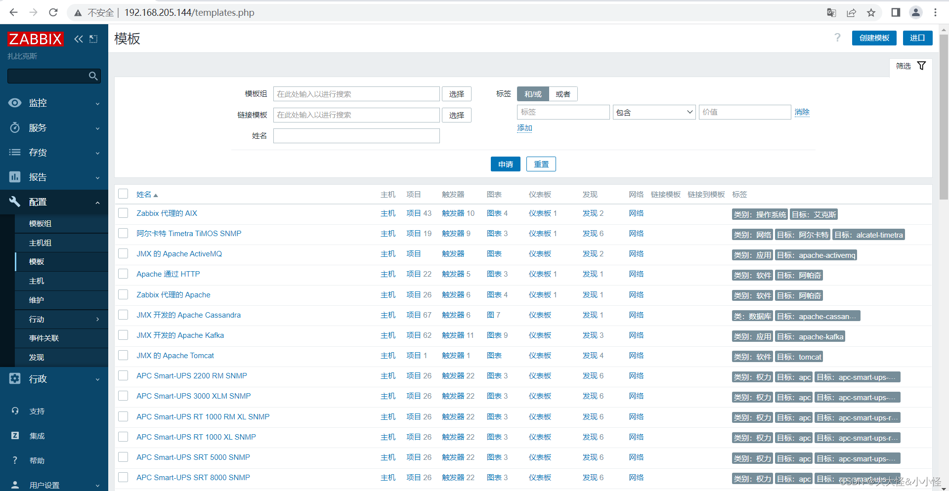
Task: Click the list icon for 存货
Action: (x=15, y=152)
